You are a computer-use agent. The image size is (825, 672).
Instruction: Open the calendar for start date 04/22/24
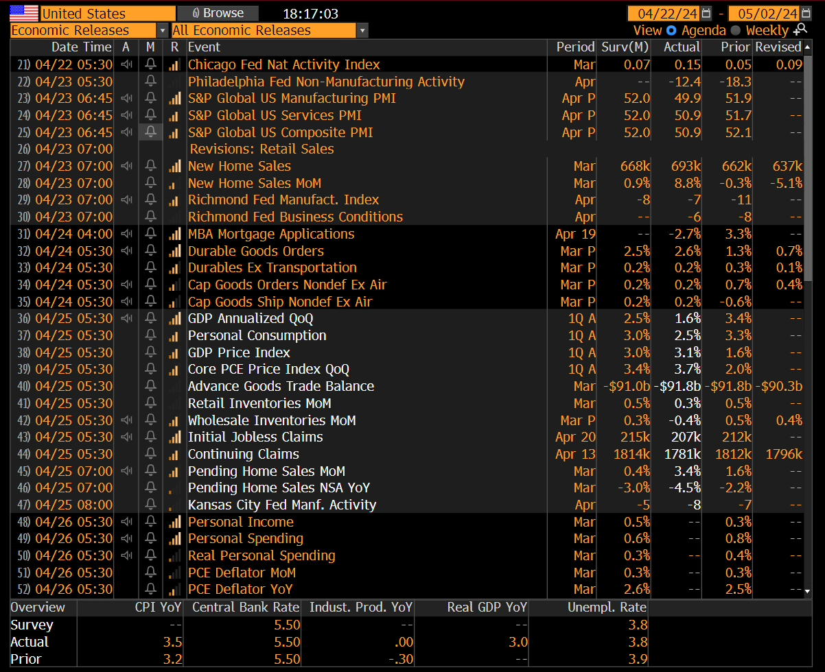tap(707, 14)
